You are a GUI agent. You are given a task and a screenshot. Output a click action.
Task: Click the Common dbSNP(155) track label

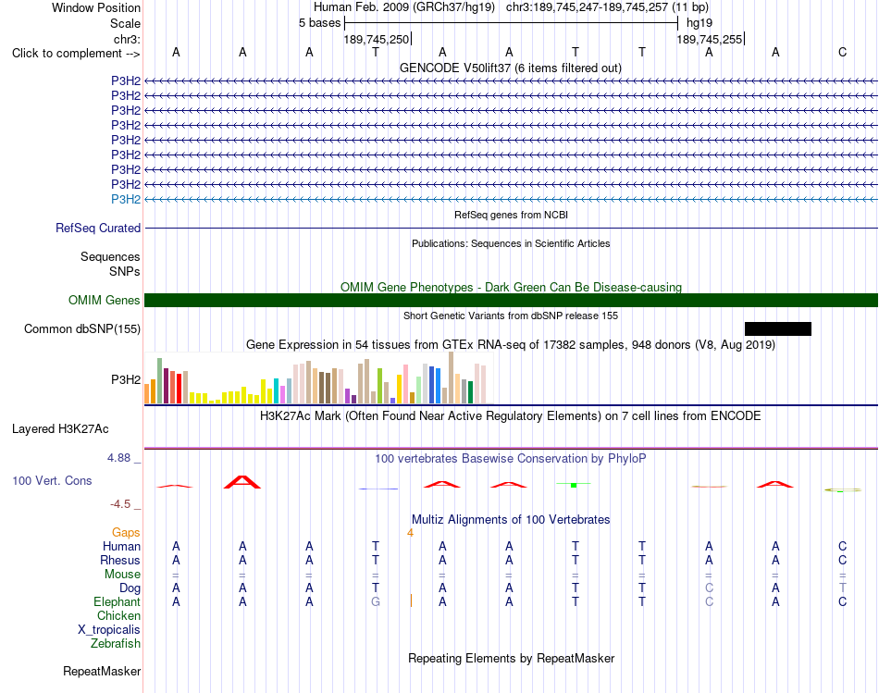pyautogui.click(x=82, y=328)
